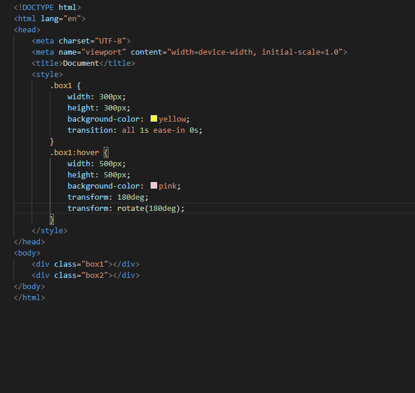
Task: Click the highlighted opening brace after hover
Action: point(106,153)
